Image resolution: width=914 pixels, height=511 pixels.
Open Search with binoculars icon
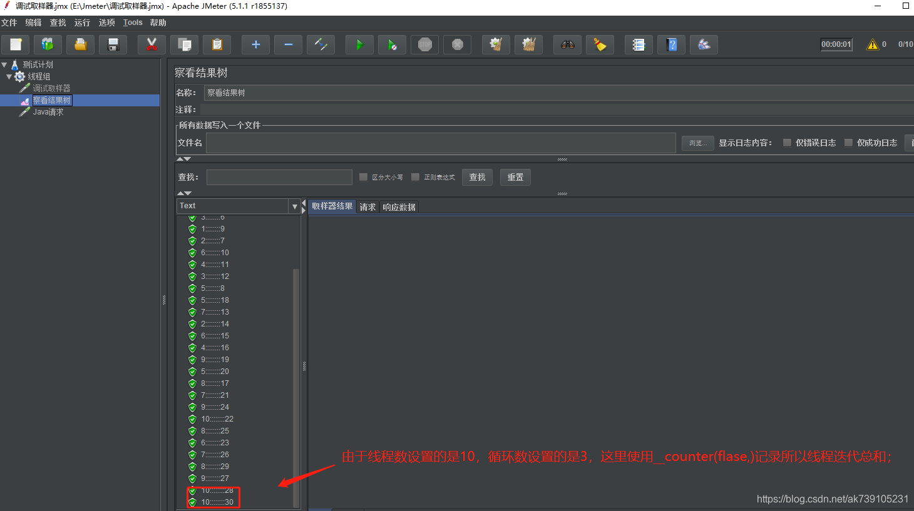click(567, 44)
